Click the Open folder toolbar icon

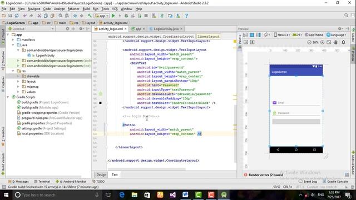4,16
